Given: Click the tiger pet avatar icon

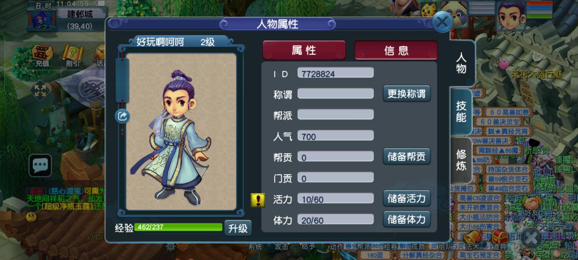Looking at the screenshot, I should (429, 9).
